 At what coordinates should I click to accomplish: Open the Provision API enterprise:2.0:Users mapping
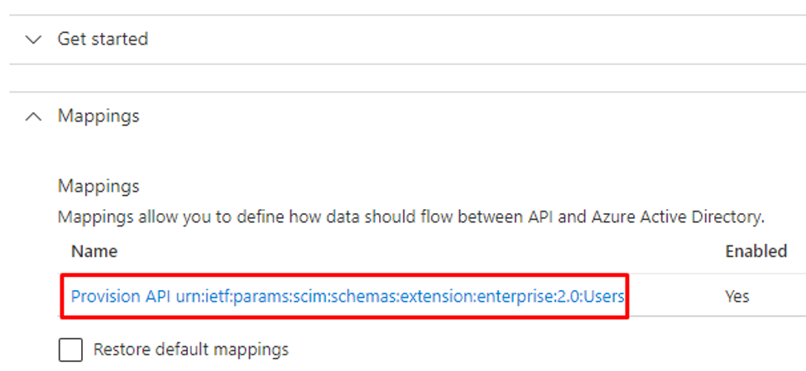point(348,297)
